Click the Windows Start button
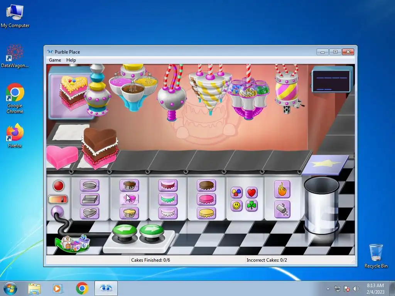The height and width of the screenshot is (296, 395). click(10, 288)
